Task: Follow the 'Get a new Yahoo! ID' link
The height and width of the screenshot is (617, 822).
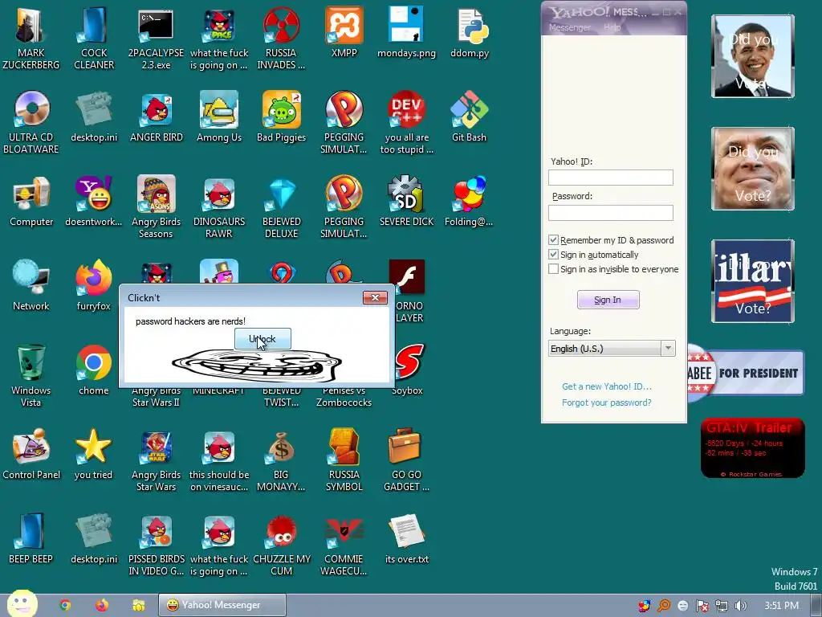Action: pos(607,386)
